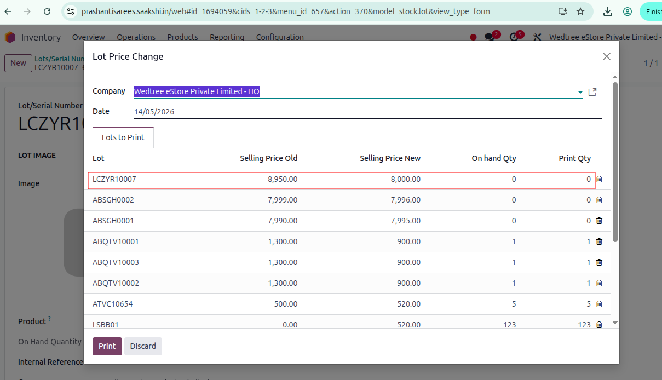View site information icon in address bar
Screen dimensions: 662x380
71,11
